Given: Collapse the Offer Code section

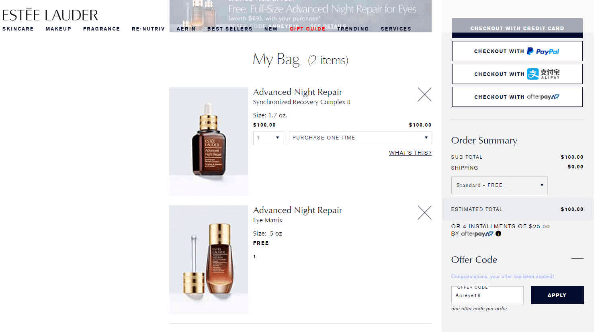Looking at the screenshot, I should (577, 259).
